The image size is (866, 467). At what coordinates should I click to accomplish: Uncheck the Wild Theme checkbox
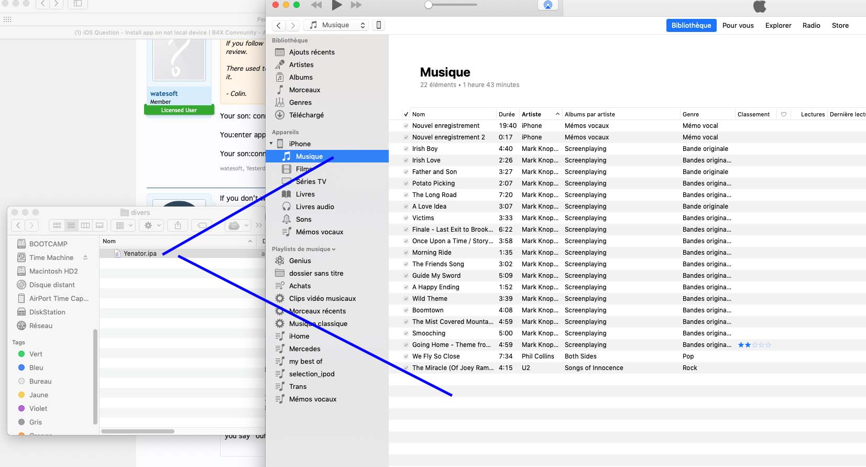coord(405,299)
